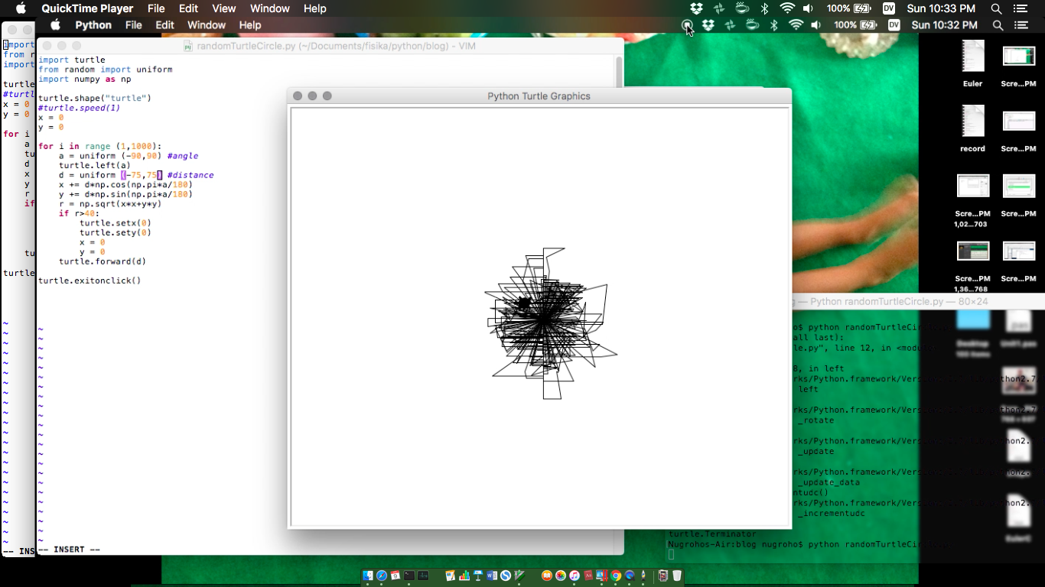The image size is (1045, 587).
Task: Open the QuickTime Player application menu
Action: coord(87,8)
